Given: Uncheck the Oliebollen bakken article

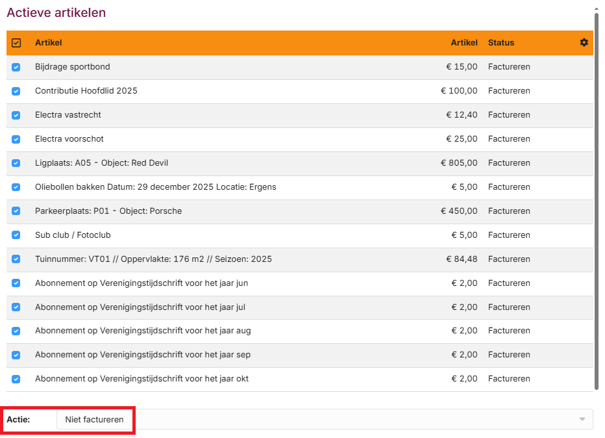Looking at the screenshot, I should [16, 187].
